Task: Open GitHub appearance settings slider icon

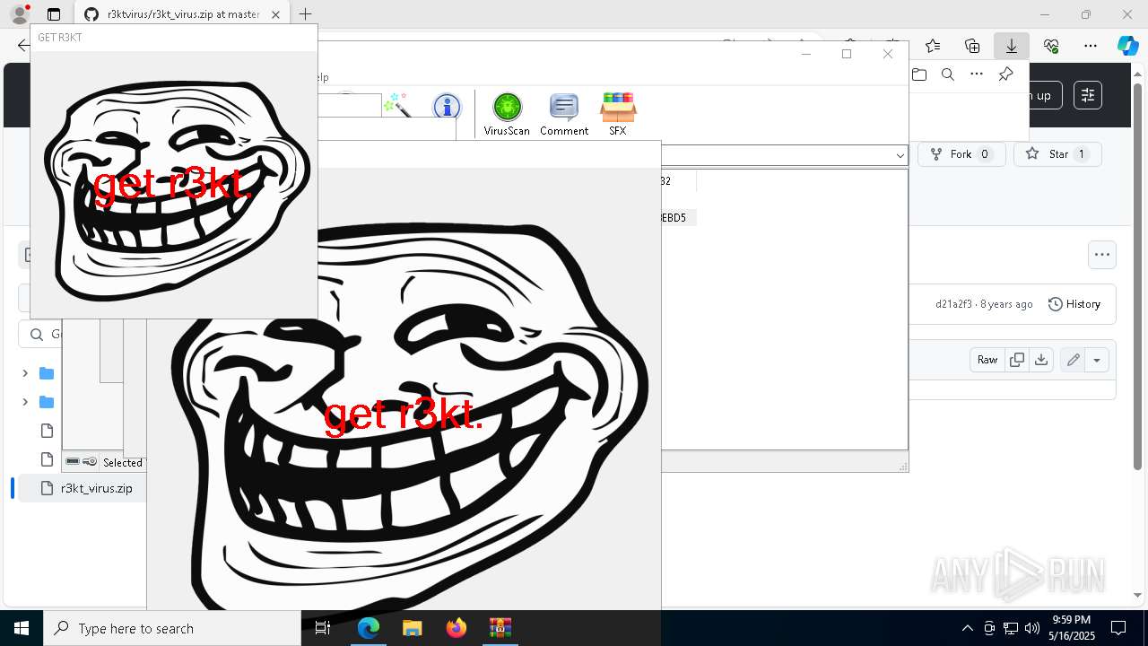Action: click(x=1088, y=95)
